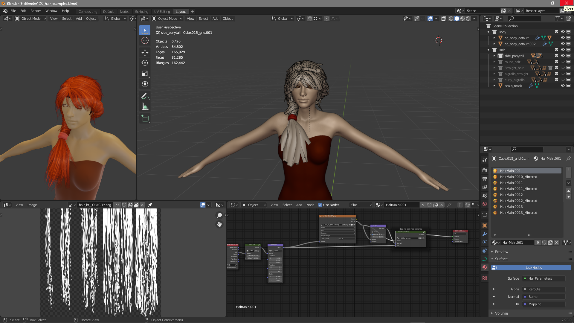Click the Normal Bump link field

(x=544, y=297)
